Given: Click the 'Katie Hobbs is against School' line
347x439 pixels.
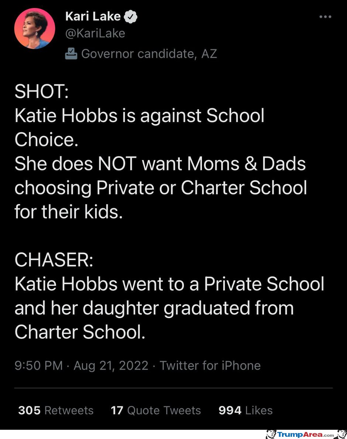Looking at the screenshot, I should coord(139,115).
